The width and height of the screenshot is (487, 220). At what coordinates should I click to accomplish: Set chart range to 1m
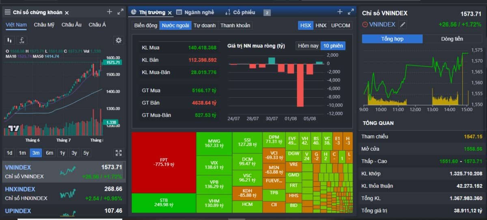click(23, 153)
